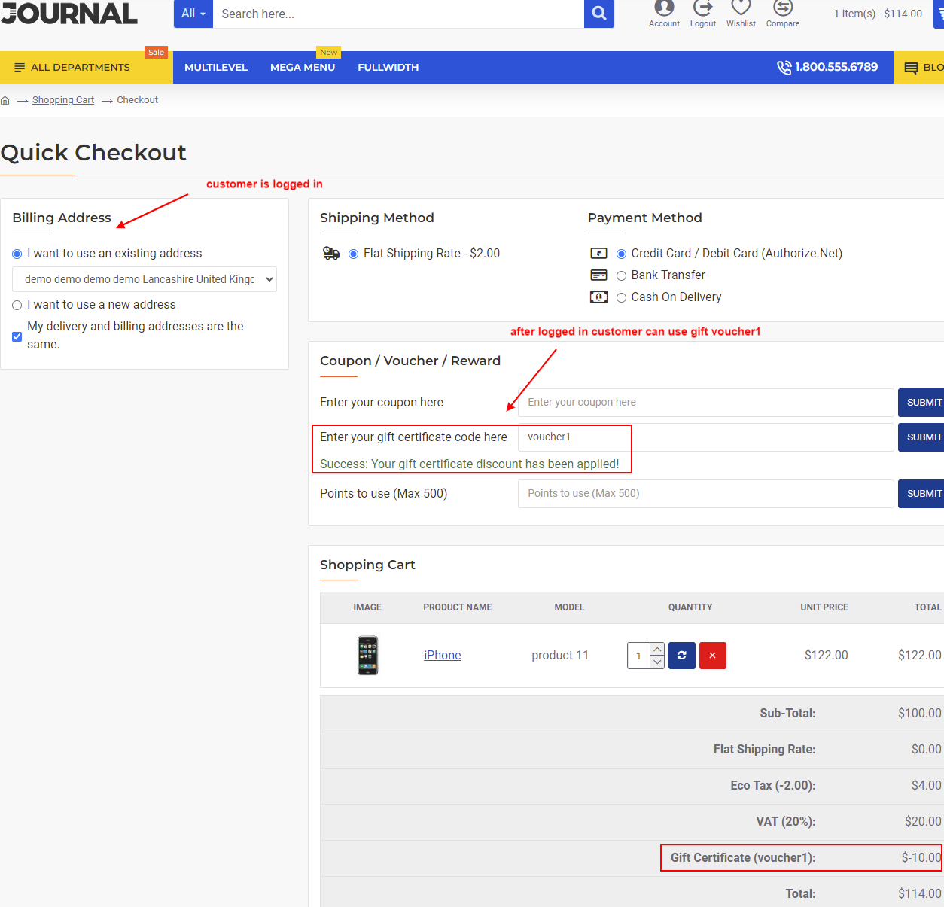Viewport: 944px width, 907px height.
Task: Click the home breadcrumb icon
Action: [x=5, y=101]
